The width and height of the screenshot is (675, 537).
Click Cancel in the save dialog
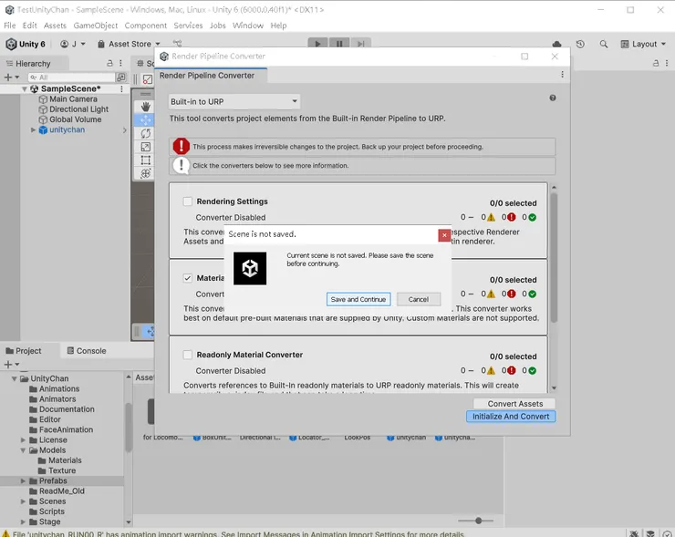click(x=418, y=299)
